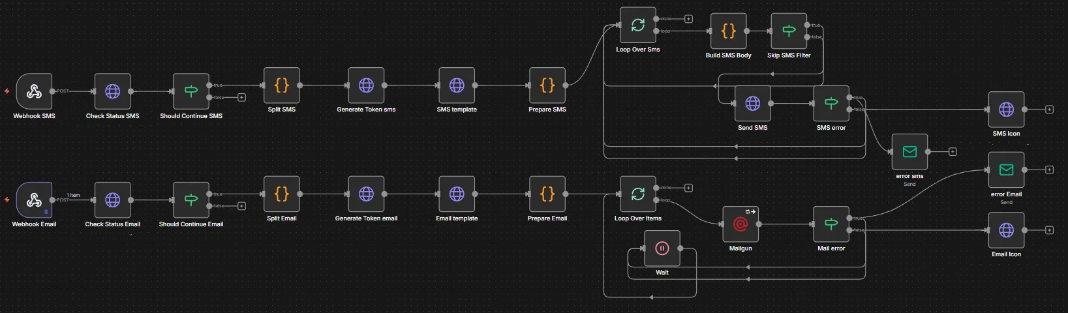Add node after error sms
This screenshot has height=313, width=1068.
[953, 152]
